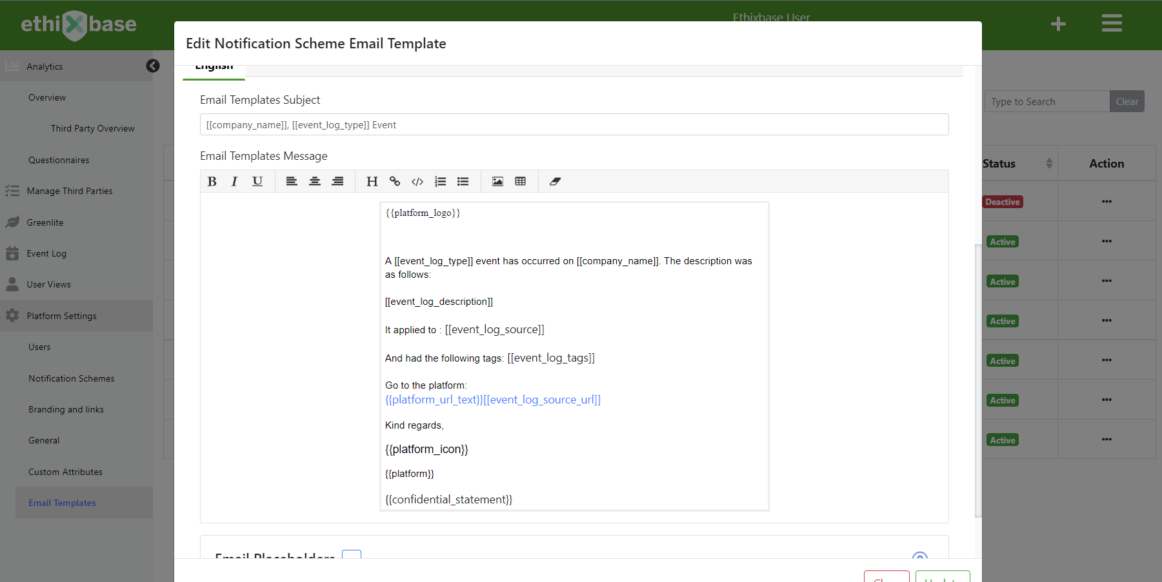The image size is (1162, 582).
Task: Insert a hyperlink via chain-link icon
Action: click(x=395, y=182)
